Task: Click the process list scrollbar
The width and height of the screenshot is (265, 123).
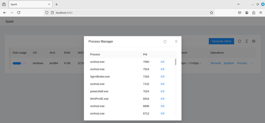Action: click(176, 62)
